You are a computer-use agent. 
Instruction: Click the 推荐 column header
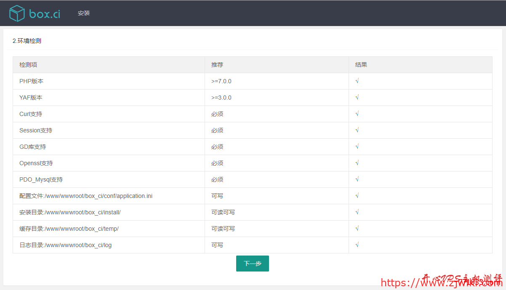tap(217, 65)
